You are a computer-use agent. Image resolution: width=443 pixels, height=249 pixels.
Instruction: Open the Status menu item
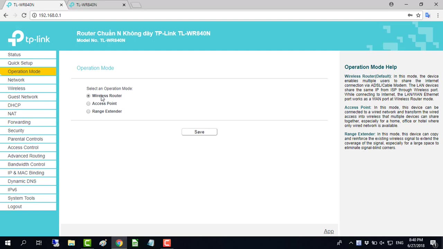[28, 55]
